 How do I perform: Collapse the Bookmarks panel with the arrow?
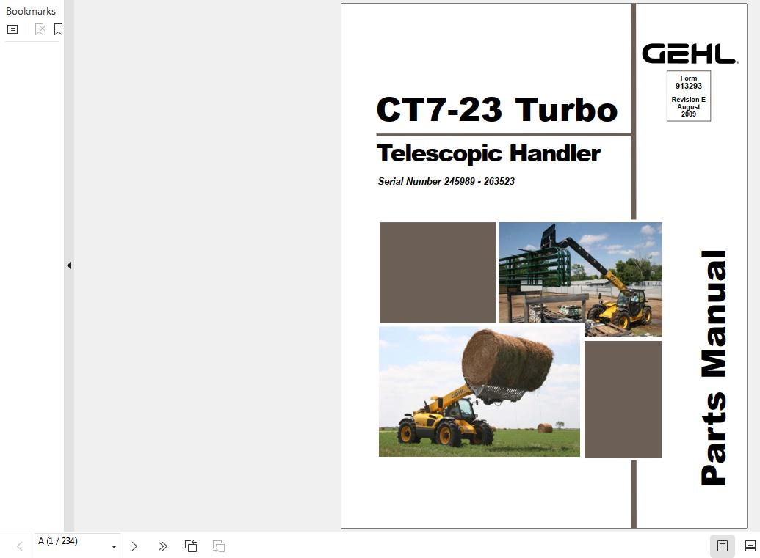pos(69,265)
